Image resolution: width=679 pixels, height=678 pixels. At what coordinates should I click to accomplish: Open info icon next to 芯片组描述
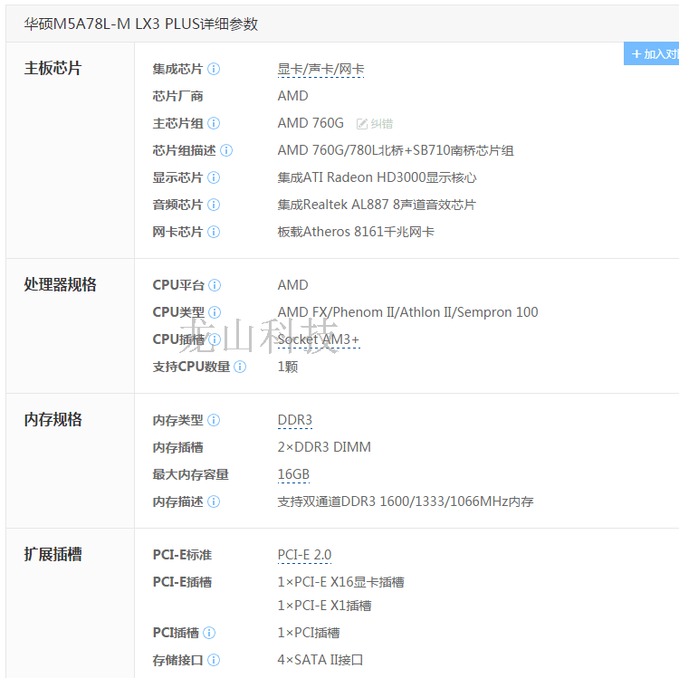pos(226,150)
